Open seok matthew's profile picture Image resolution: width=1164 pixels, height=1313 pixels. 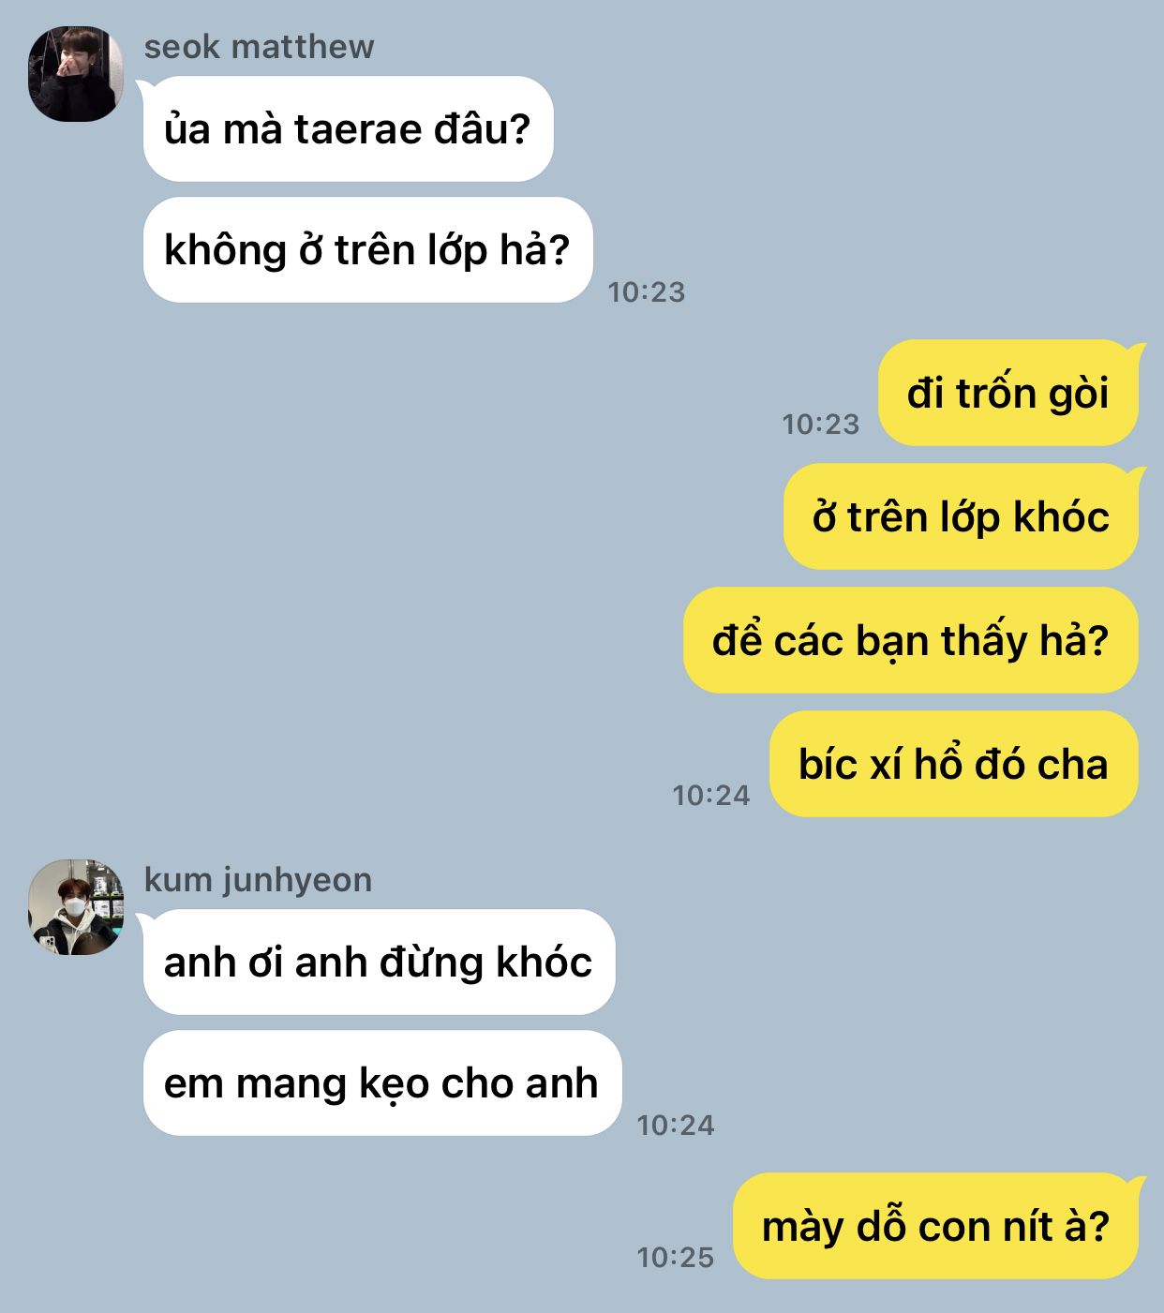click(76, 74)
